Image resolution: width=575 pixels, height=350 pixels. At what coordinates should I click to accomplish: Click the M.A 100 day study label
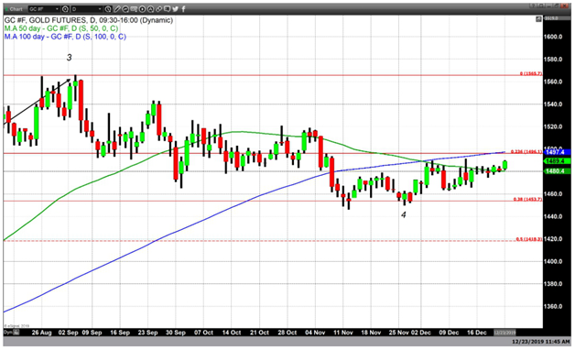65,37
